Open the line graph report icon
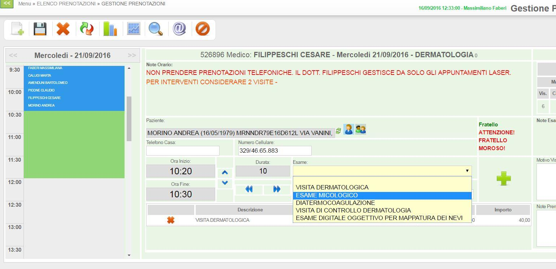The height and width of the screenshot is (269, 556). pyautogui.click(x=134, y=29)
